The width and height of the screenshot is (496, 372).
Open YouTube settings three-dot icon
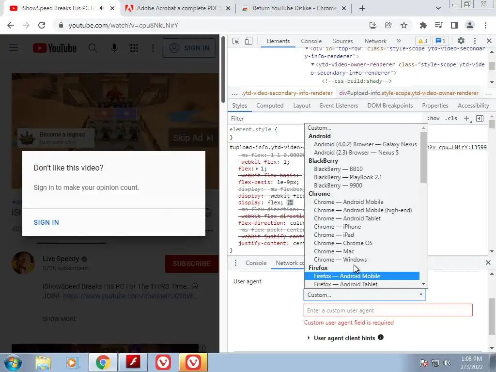[x=153, y=48]
